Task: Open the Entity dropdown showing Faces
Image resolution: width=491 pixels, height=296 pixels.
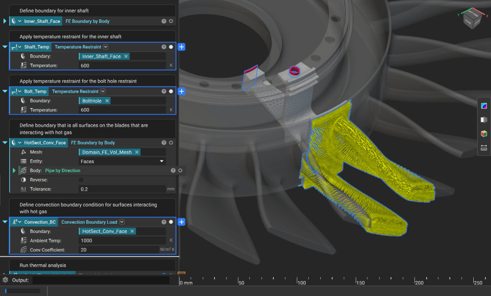Action: tap(122, 162)
